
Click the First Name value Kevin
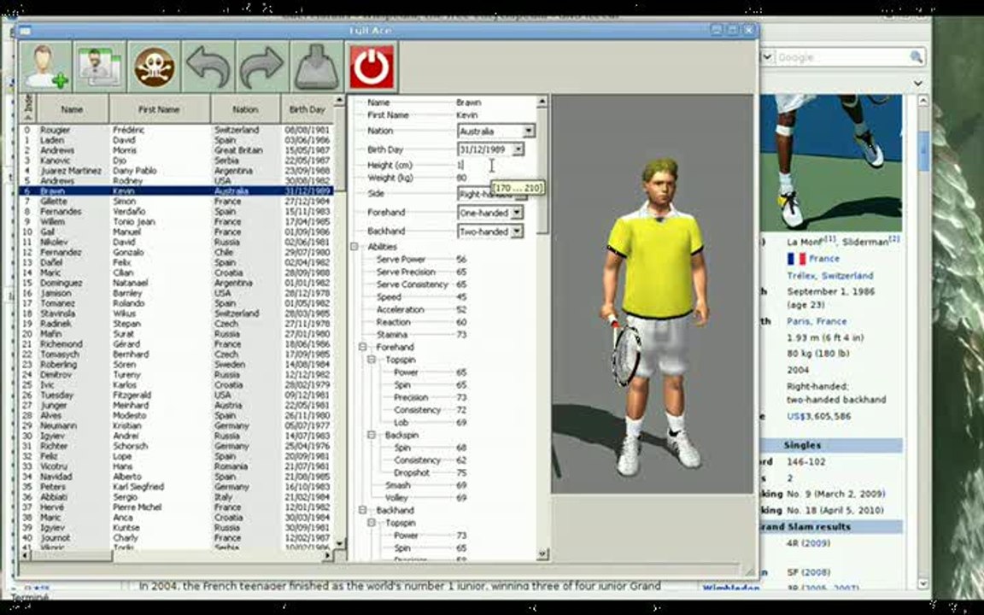(x=467, y=114)
